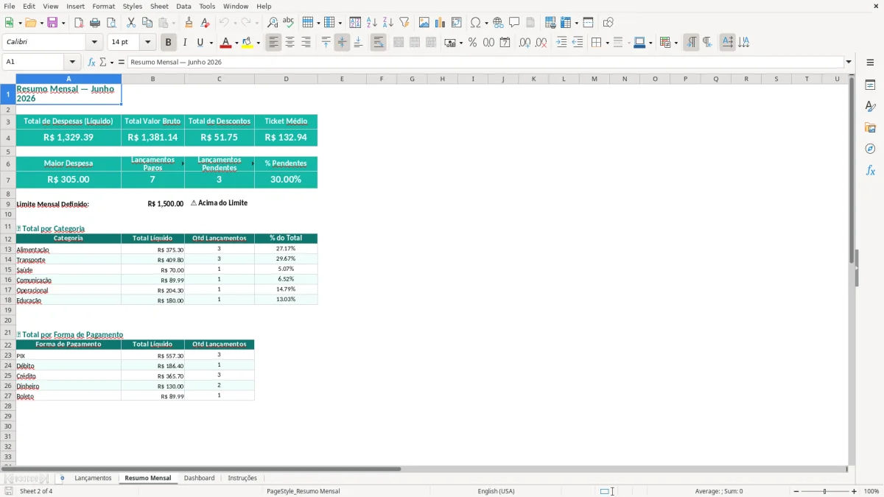Viewport: 884px width, 497px height.
Task: Insert a chart
Action: coord(441,23)
